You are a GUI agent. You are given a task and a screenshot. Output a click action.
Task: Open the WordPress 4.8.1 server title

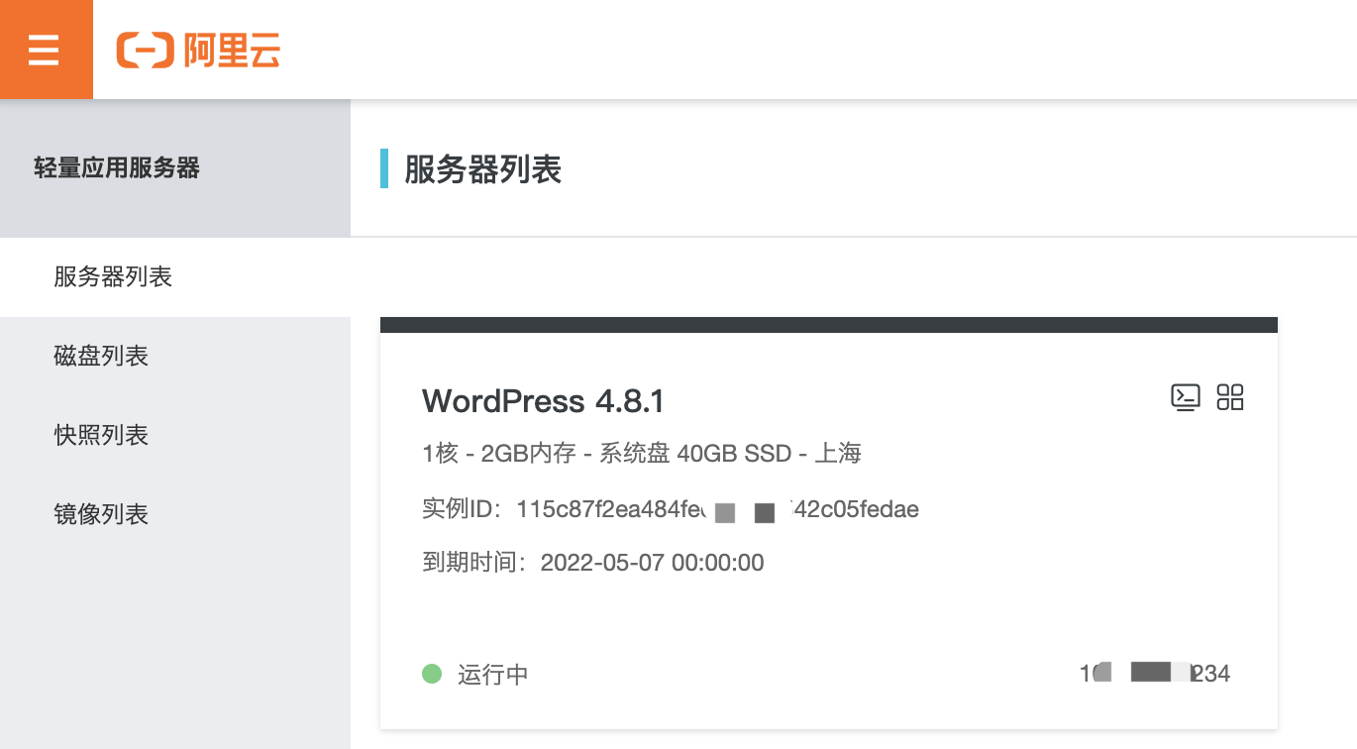point(543,401)
